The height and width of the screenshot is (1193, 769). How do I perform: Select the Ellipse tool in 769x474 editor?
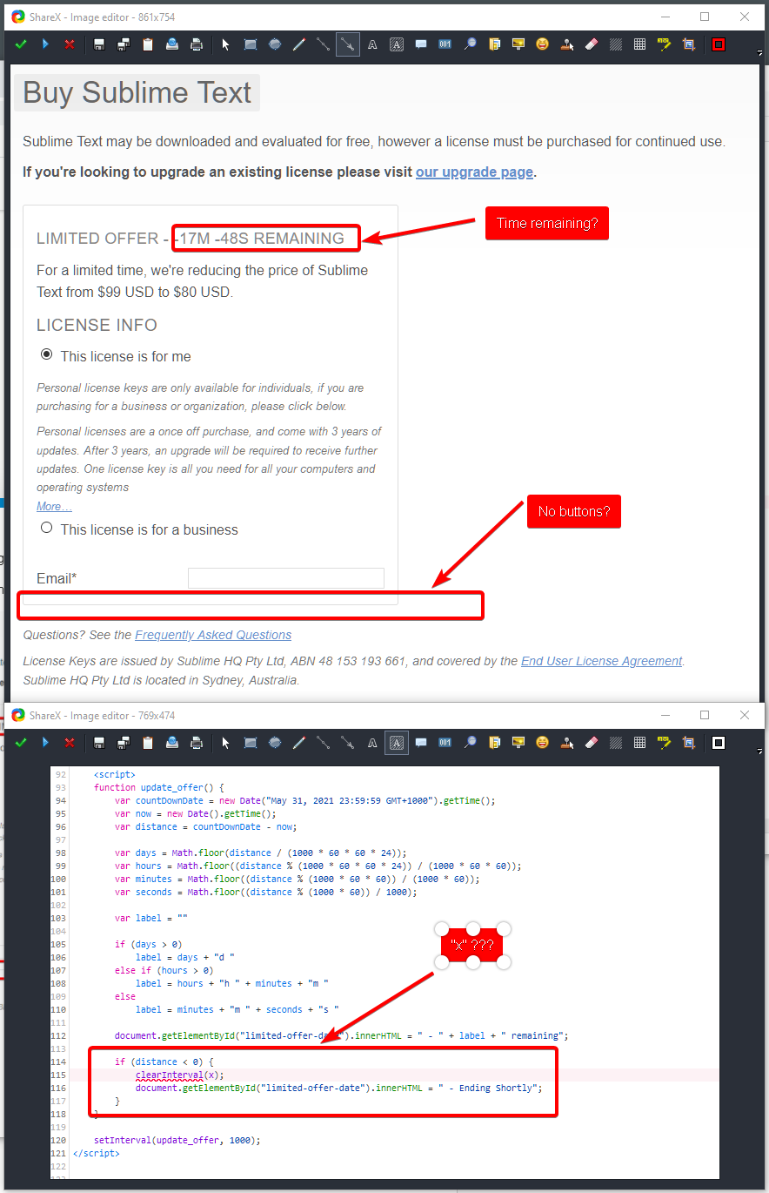pyautogui.click(x=275, y=743)
